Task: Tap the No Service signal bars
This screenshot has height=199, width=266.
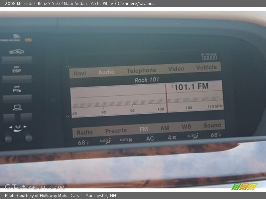Action: (209, 57)
